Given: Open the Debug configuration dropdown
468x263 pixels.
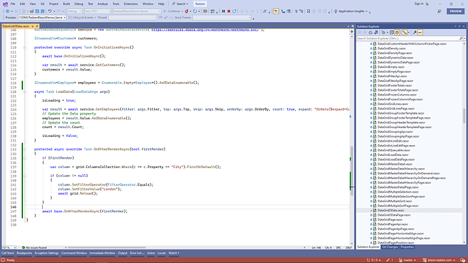Looking at the screenshot, I should (x=75, y=12).
